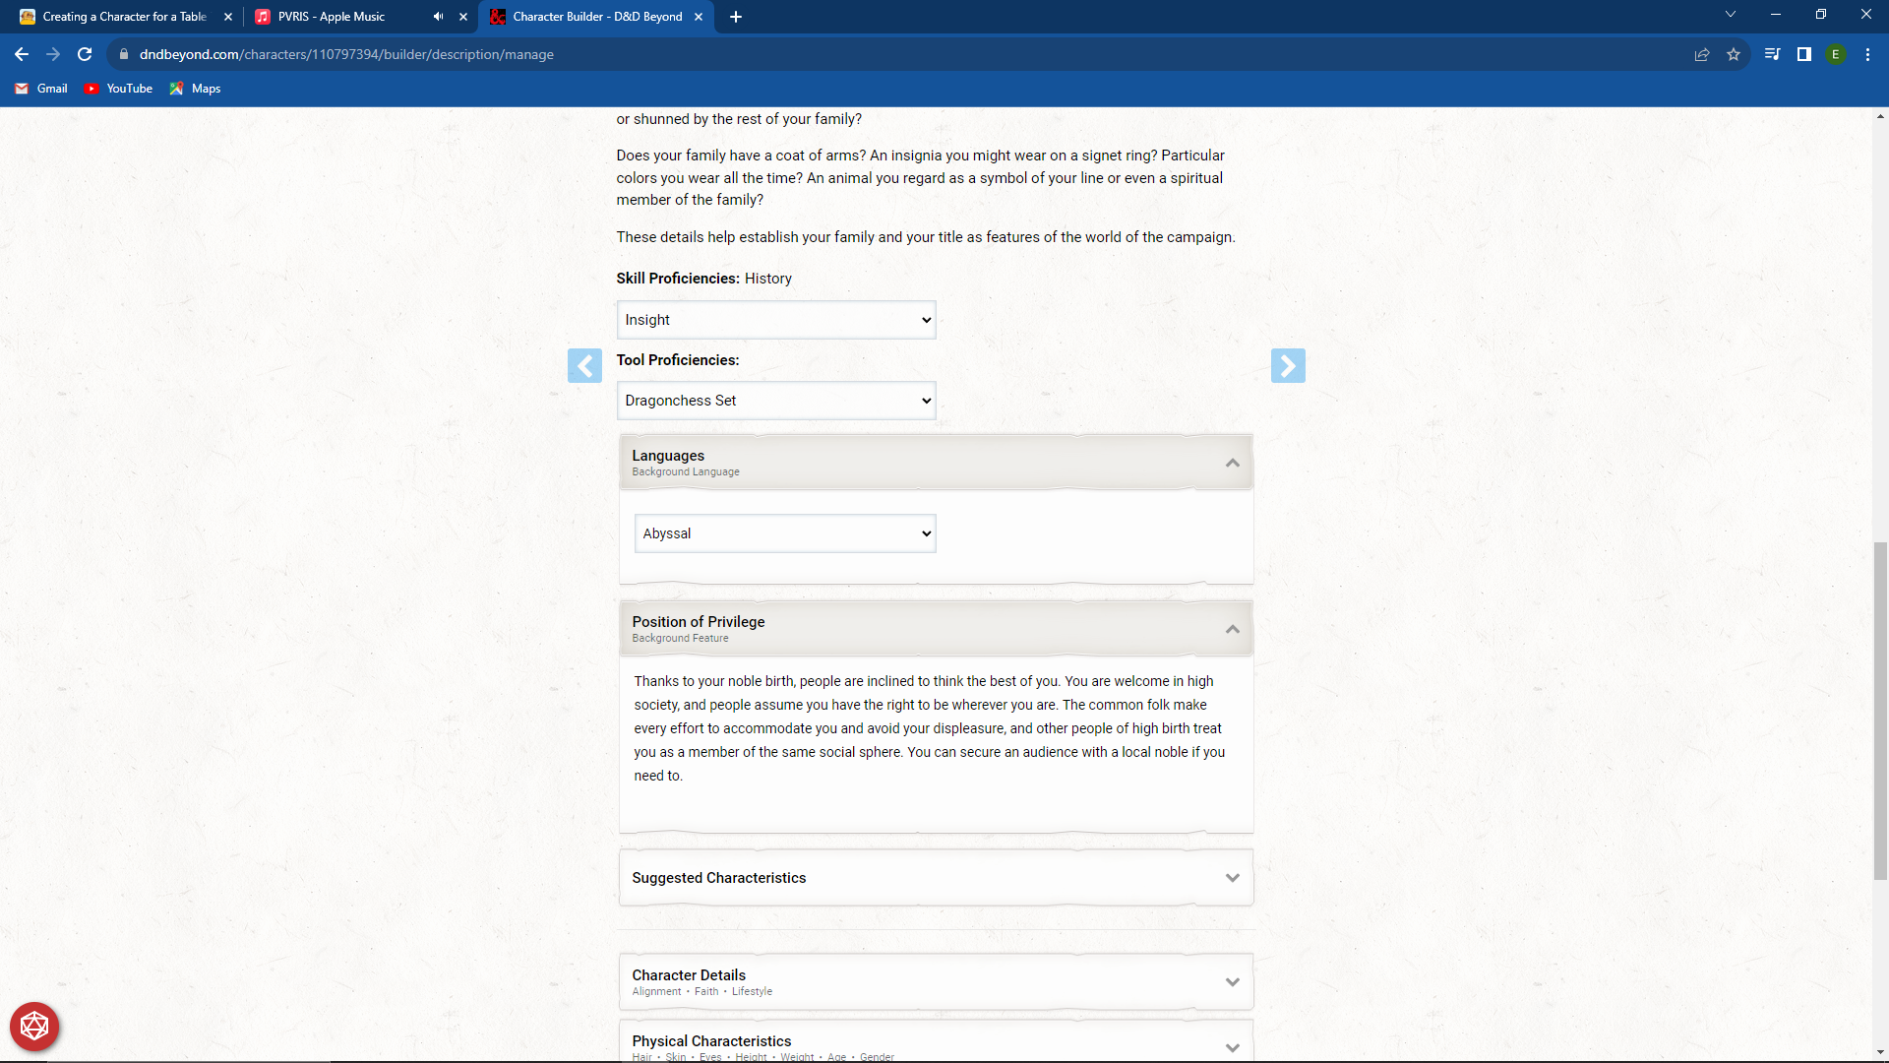Collapse the Languages section chevron

pyautogui.click(x=1232, y=463)
